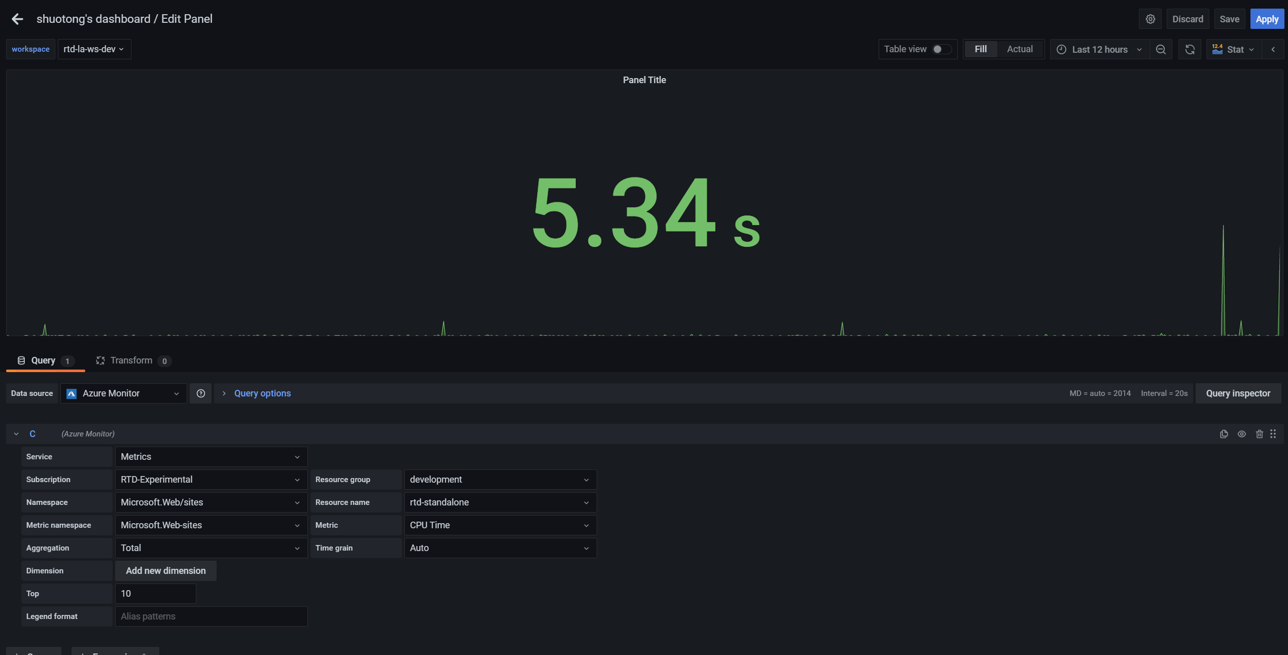Click inside the Top value input field
The width and height of the screenshot is (1288, 655).
point(155,593)
